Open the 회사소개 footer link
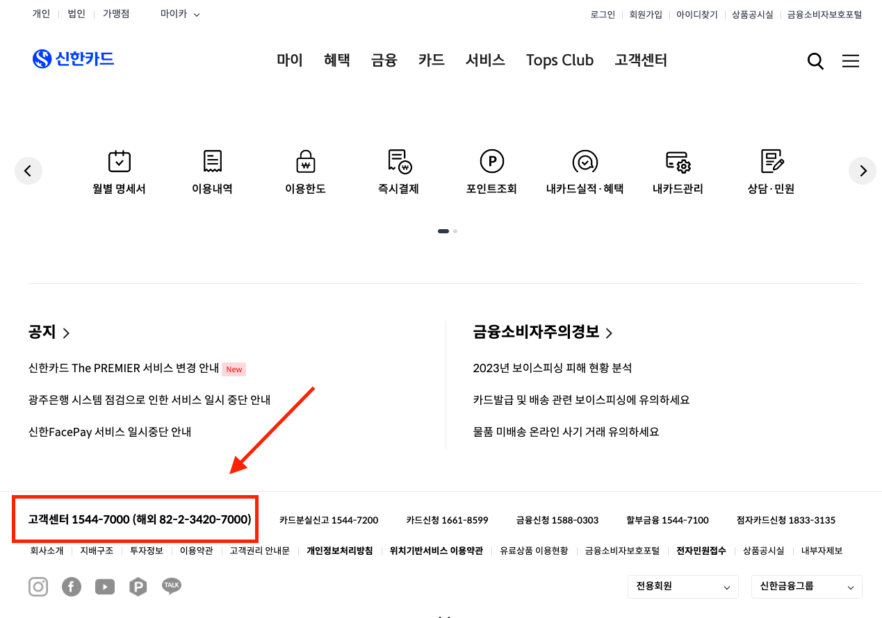Viewport: 882px width, 618px height. [x=47, y=551]
